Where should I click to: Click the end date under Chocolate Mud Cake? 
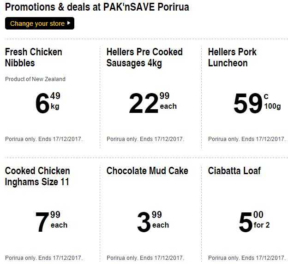click(145, 258)
